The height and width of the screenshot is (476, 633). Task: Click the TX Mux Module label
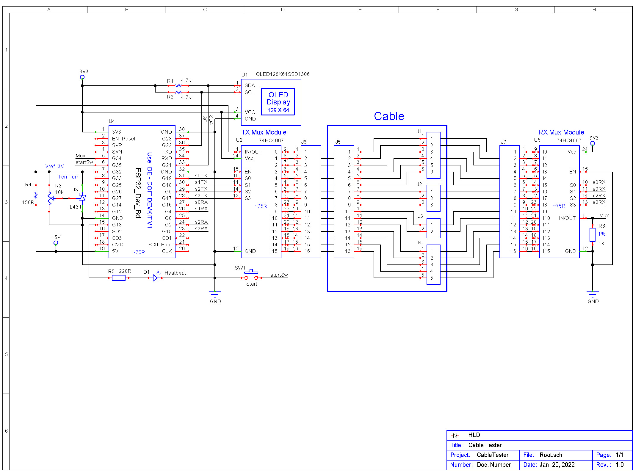click(264, 132)
